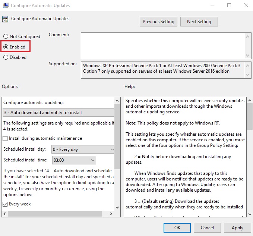
Task: Maximize the Configure Automatic Updates window
Action: [x=229, y=6]
